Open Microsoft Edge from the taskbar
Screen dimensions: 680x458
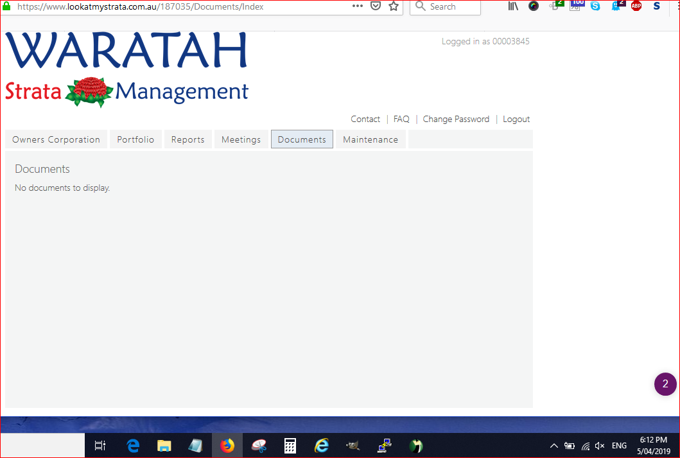(x=133, y=445)
